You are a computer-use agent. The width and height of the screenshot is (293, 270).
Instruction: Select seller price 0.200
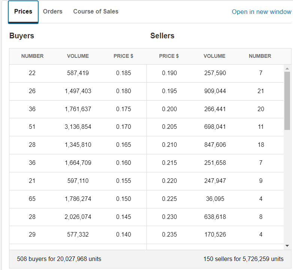169,109
